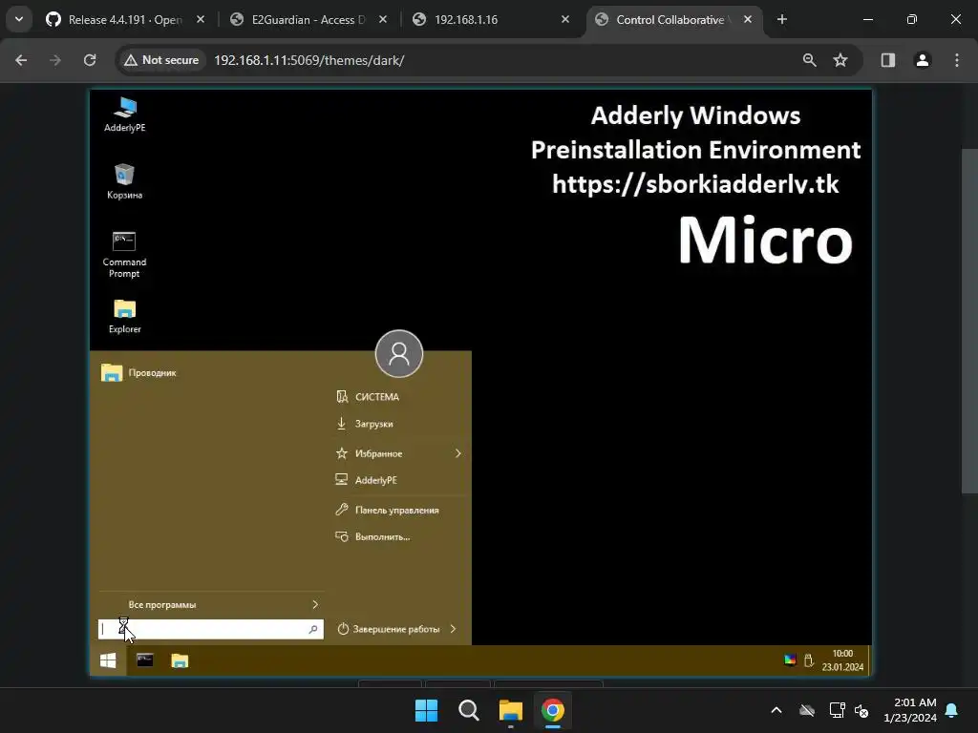Focus the Start menu search field
The image size is (978, 733).
point(211,630)
